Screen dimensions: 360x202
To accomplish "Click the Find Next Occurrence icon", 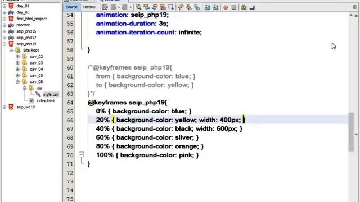I will coord(155,7).
